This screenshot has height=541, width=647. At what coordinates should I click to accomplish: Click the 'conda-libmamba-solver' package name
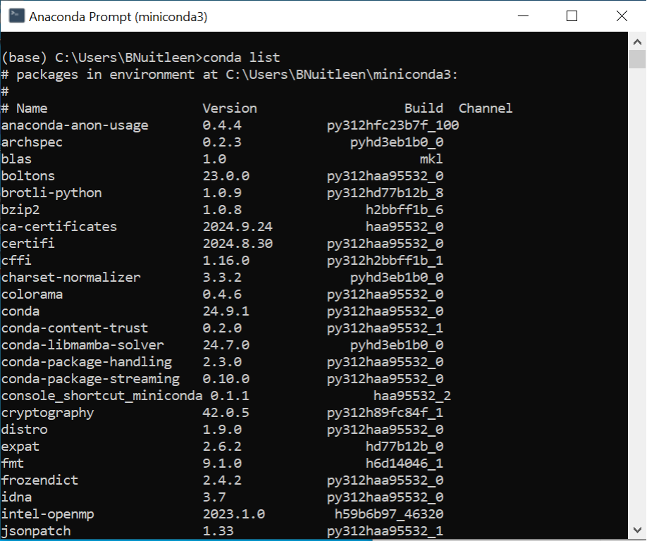click(82, 345)
